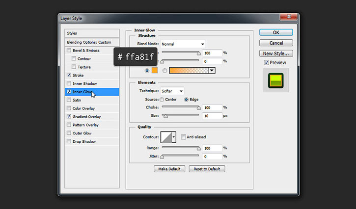
Task: Click the New Style... button
Action: click(276, 53)
